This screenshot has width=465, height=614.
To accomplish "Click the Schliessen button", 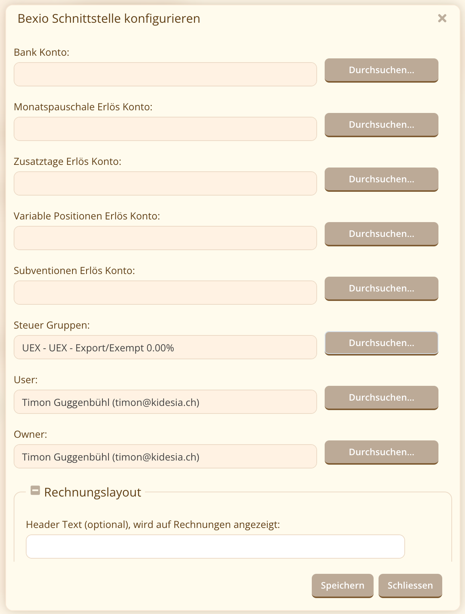I will pyautogui.click(x=410, y=586).
